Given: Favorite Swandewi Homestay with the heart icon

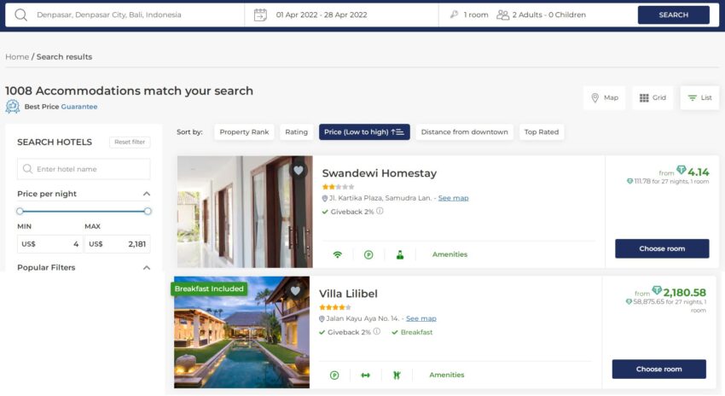Looking at the screenshot, I should 299,170.
